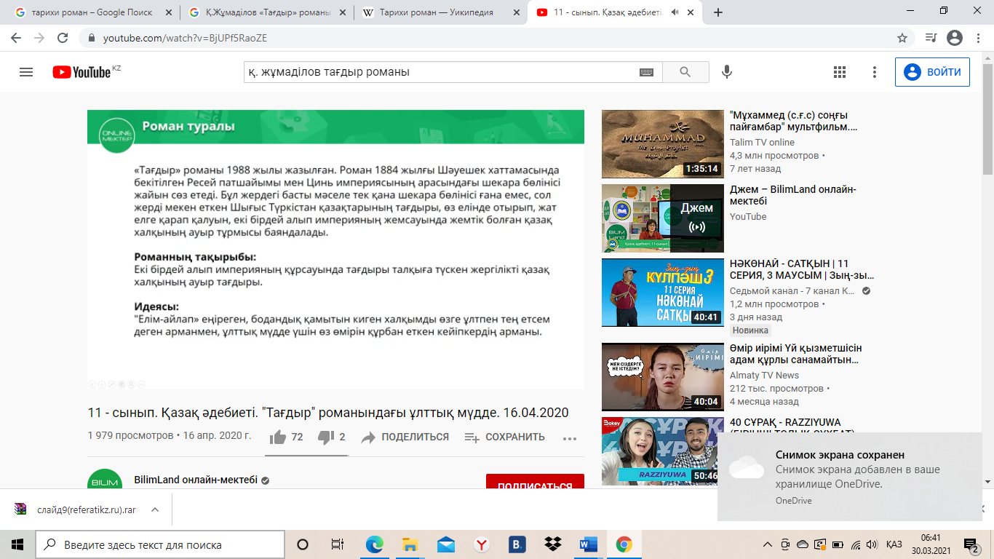Open the Chrome profile icon

[954, 38]
